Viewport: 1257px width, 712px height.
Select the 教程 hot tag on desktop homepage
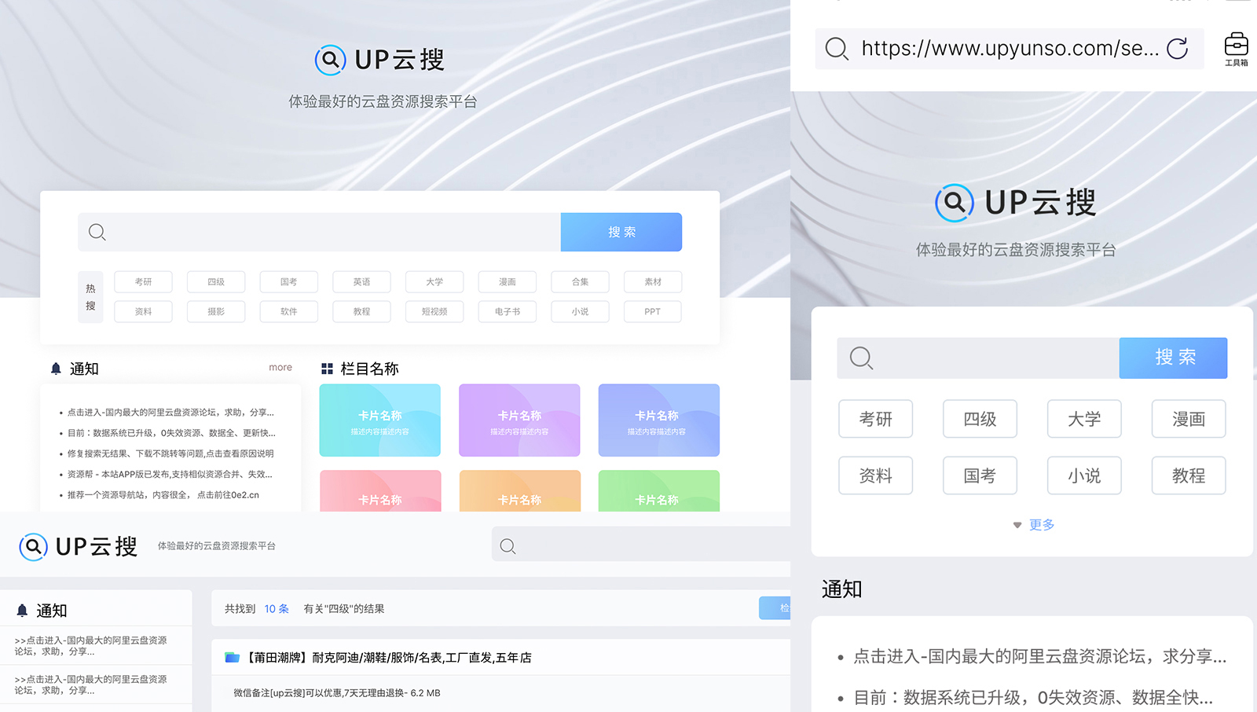[361, 311]
